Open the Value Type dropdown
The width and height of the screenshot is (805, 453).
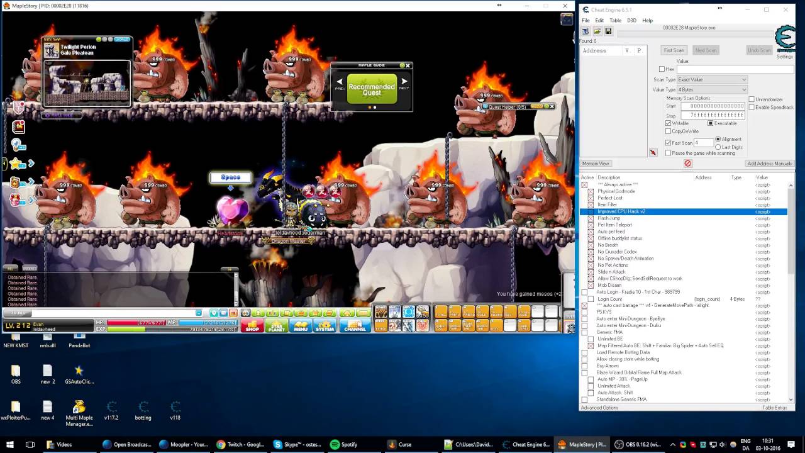[x=713, y=90]
